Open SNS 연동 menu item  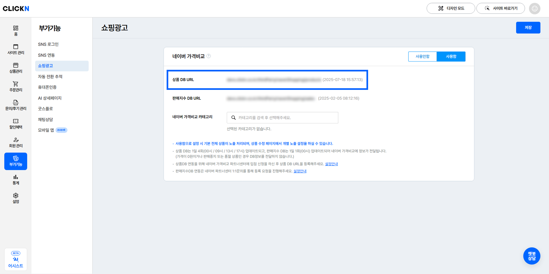[62, 55]
